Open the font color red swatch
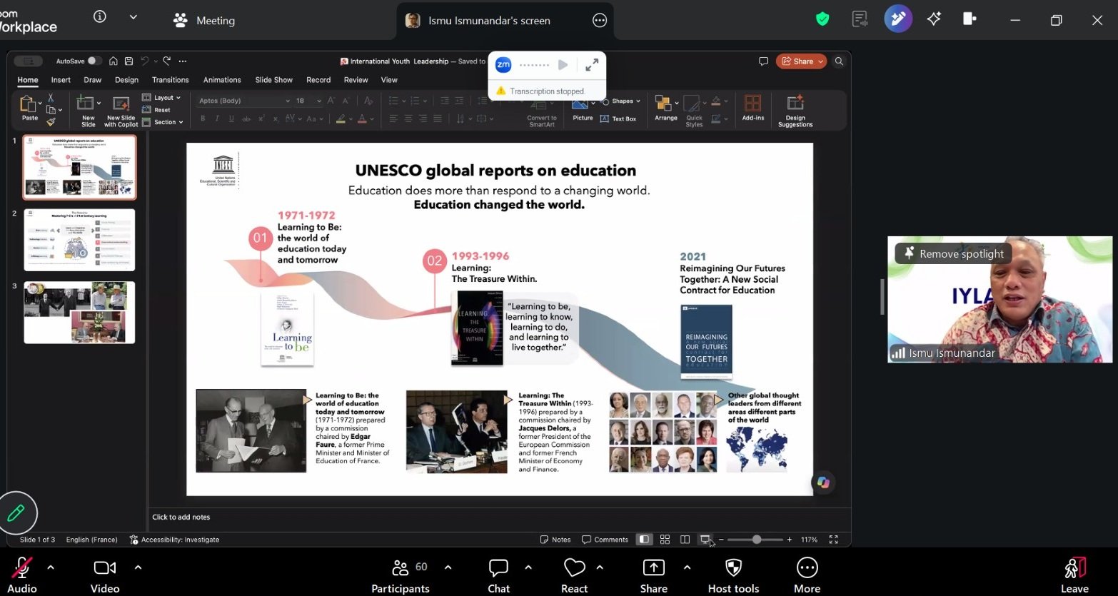 (x=362, y=118)
